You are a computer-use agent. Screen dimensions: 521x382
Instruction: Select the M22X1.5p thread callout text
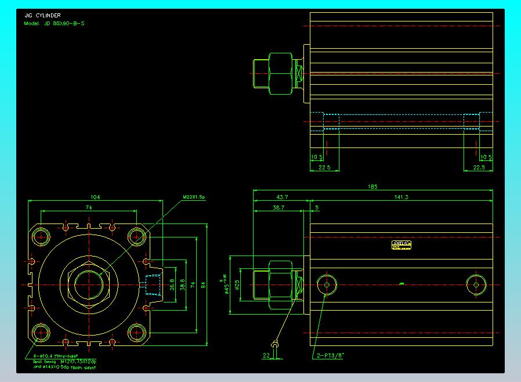point(194,197)
